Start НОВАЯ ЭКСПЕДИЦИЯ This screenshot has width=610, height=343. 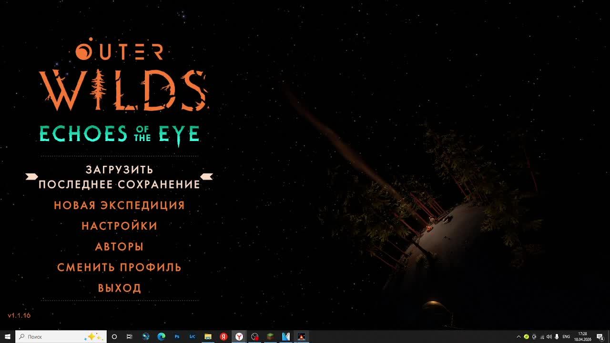(x=119, y=205)
